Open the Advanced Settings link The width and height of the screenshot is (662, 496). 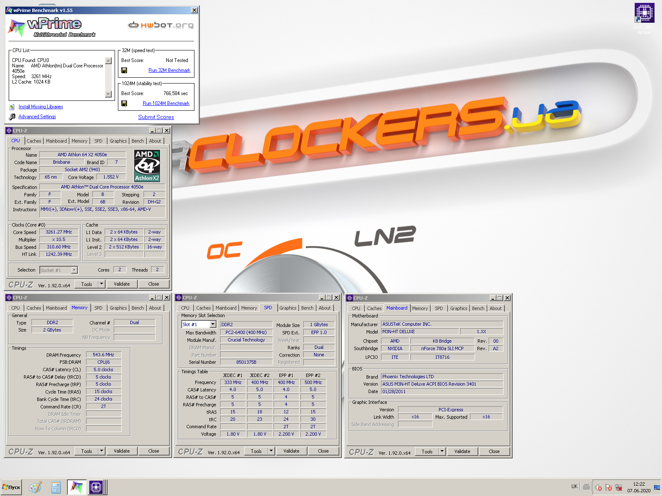pyautogui.click(x=37, y=117)
